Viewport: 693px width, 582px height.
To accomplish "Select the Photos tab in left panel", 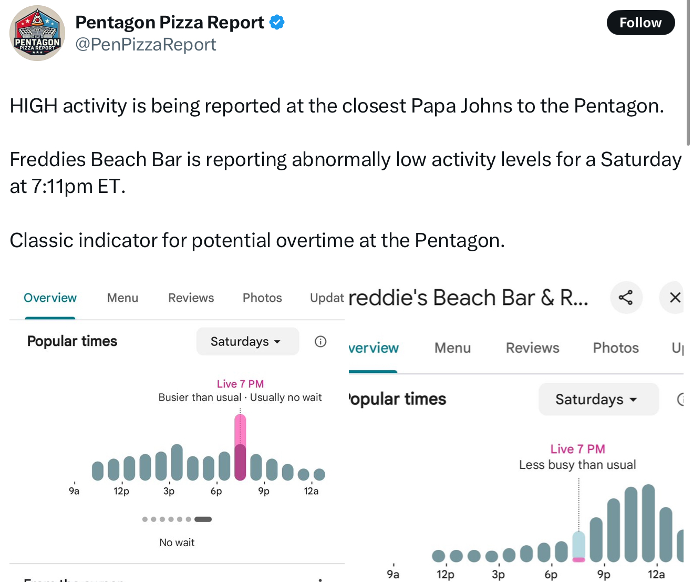I will click(x=262, y=298).
